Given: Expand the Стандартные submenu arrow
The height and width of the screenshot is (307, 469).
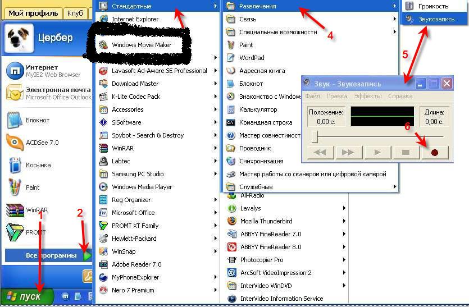Looking at the screenshot, I should coord(215,6).
